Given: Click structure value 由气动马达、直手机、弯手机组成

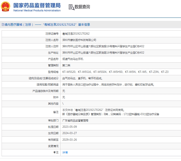Looking at the screenshot, I should point(82,78).
